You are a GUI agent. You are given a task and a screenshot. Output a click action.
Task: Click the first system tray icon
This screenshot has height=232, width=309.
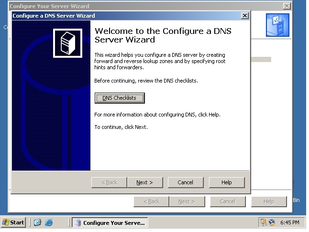263,222
